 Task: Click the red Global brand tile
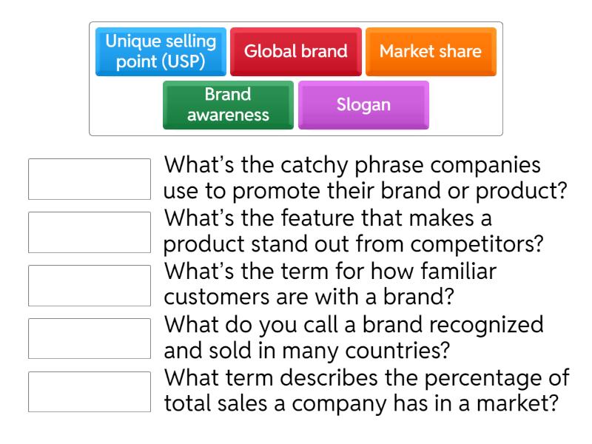click(x=296, y=52)
